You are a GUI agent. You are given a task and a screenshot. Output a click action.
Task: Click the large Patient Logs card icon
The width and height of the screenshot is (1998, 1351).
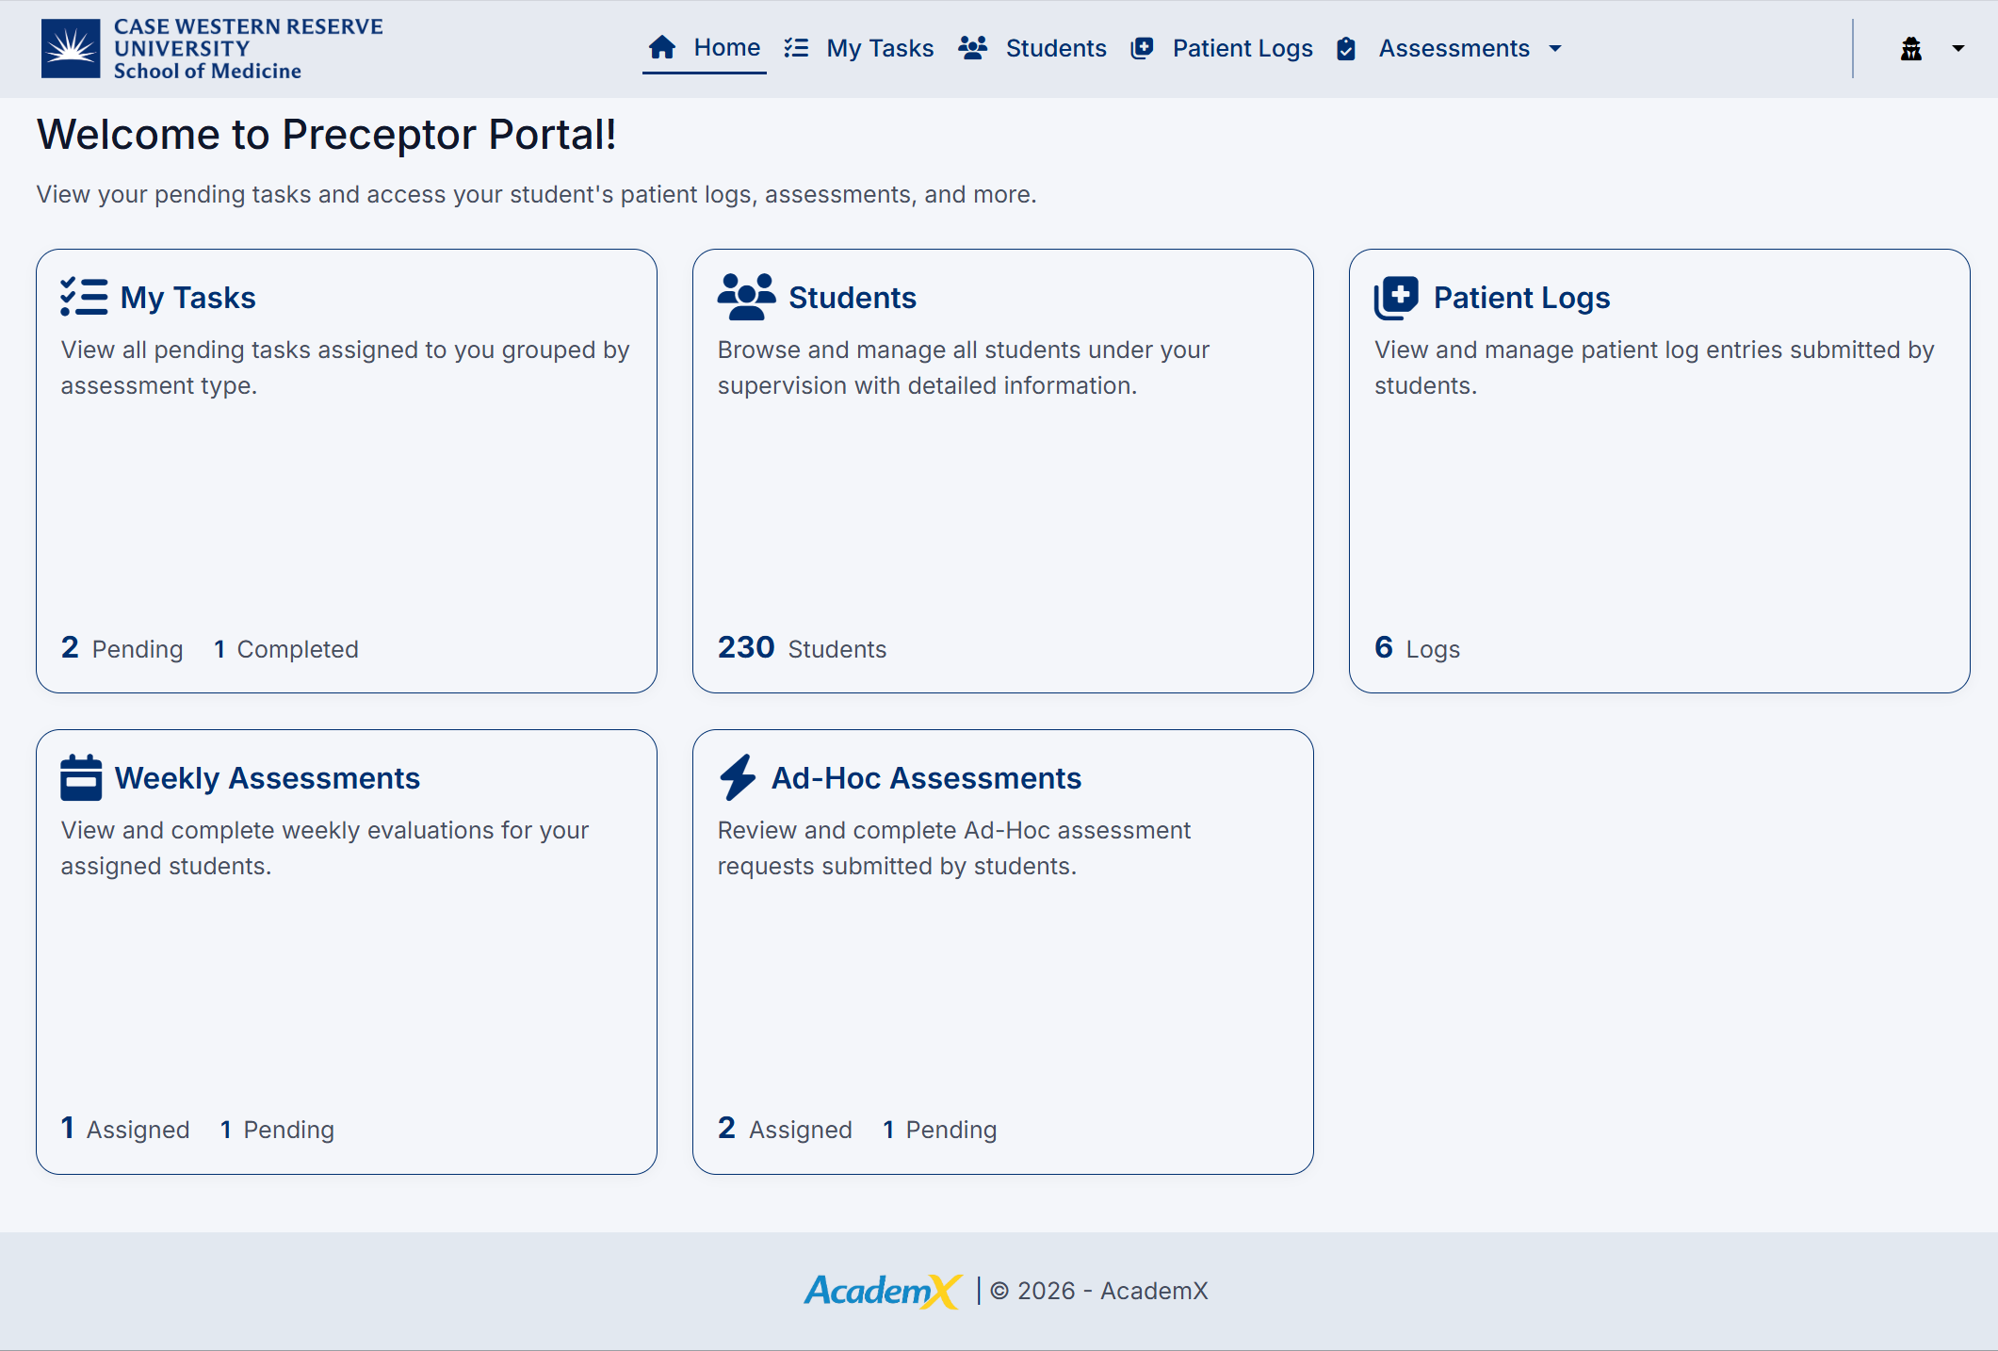coord(1395,298)
